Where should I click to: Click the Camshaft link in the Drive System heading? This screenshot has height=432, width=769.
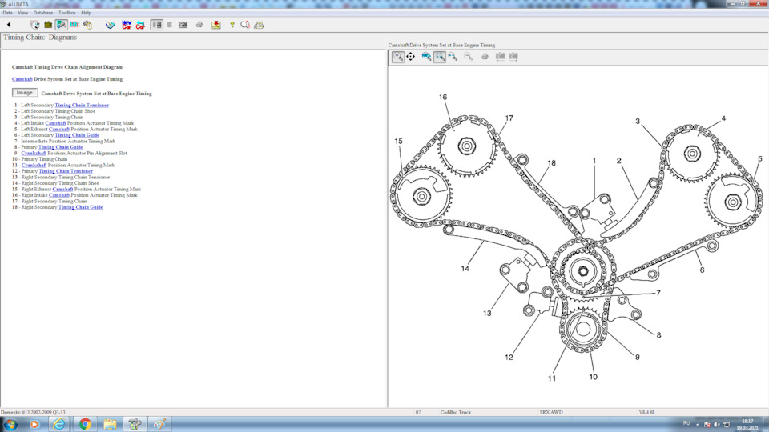point(22,79)
